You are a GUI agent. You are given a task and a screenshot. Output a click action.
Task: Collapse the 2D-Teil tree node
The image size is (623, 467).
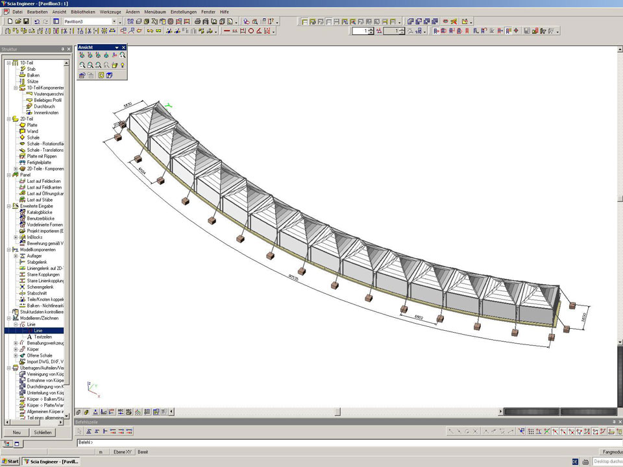coord(8,119)
